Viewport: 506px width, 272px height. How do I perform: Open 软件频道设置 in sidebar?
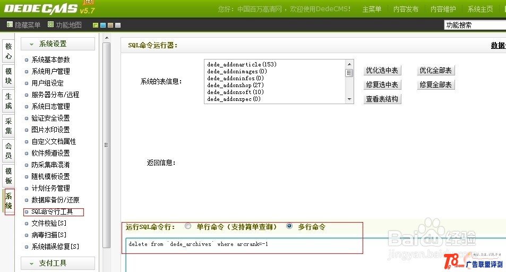[x=50, y=153]
